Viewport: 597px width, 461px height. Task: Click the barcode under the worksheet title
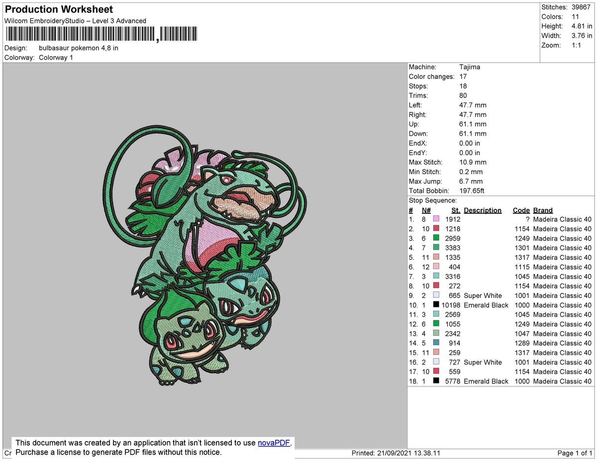(101, 34)
